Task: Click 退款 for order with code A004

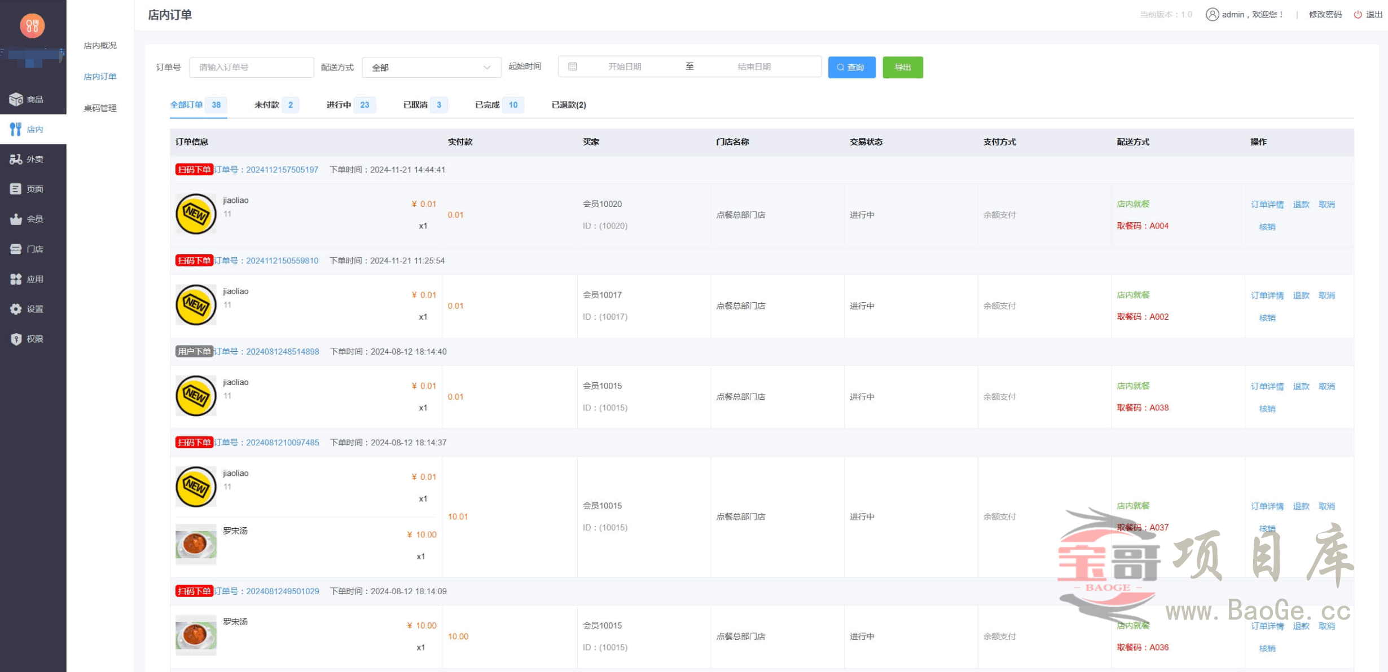Action: 1301,204
